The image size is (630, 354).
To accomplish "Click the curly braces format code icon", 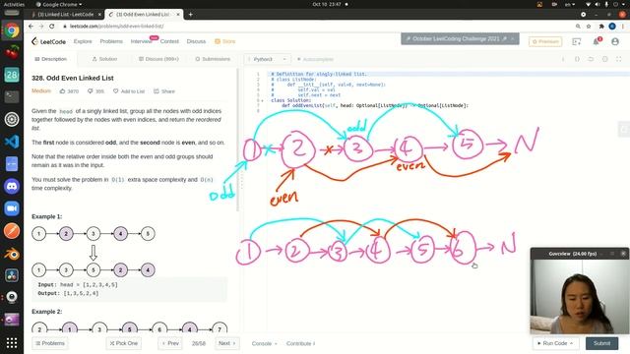I will pyautogui.click(x=577, y=59).
